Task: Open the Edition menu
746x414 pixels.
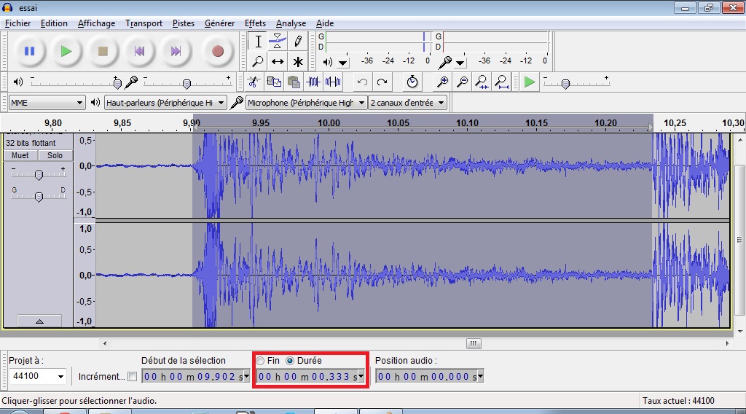Action: coord(54,23)
